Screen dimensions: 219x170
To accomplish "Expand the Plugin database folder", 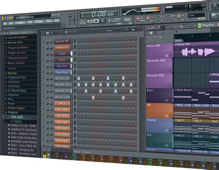I will pyautogui.click(x=18, y=48).
